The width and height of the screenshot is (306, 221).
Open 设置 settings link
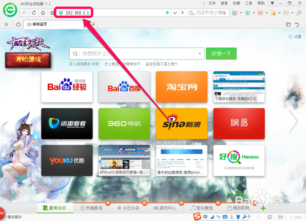[295, 36]
